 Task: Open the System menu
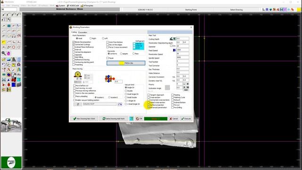click(x=60, y=6)
